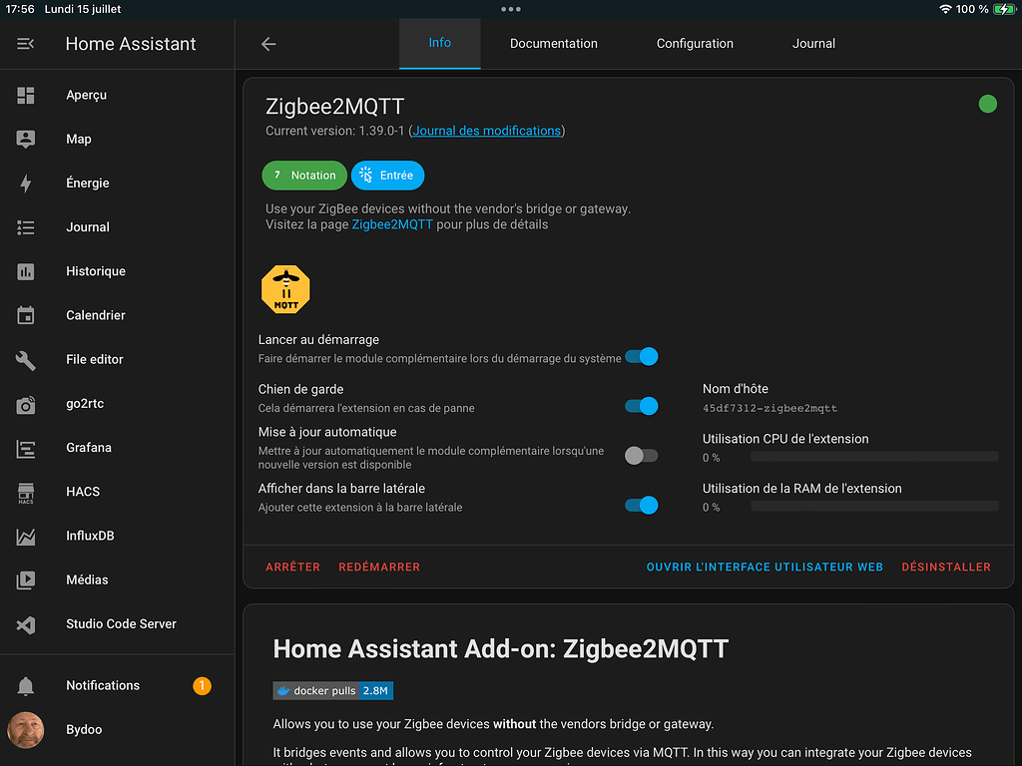
Task: Click the Zigbee2MQTT card heading
Action: pos(335,106)
